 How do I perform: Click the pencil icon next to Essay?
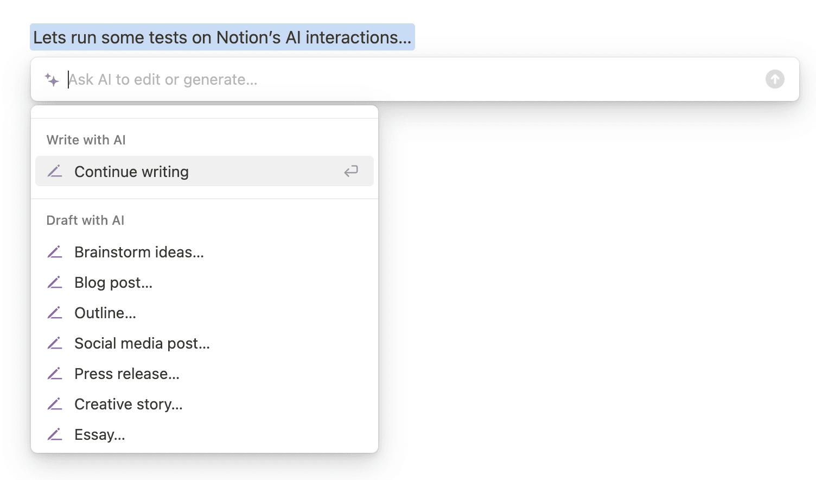55,434
